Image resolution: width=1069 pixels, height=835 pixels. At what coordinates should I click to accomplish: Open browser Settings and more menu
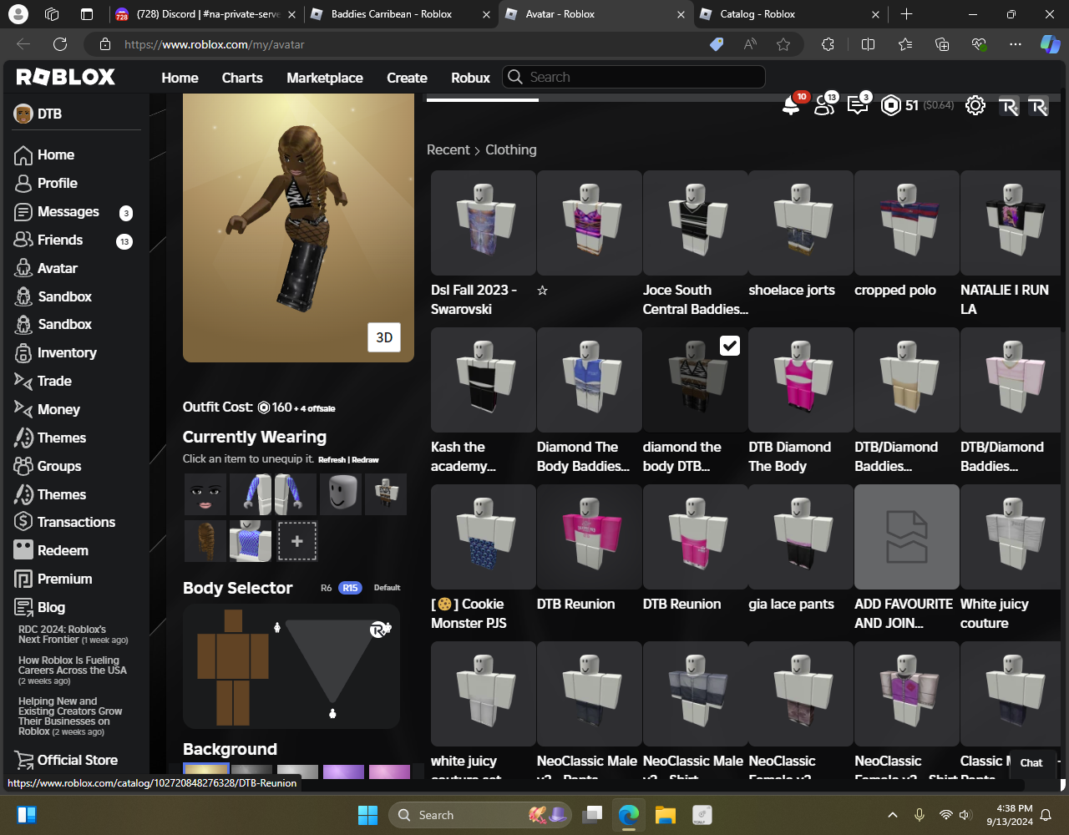(x=1016, y=44)
